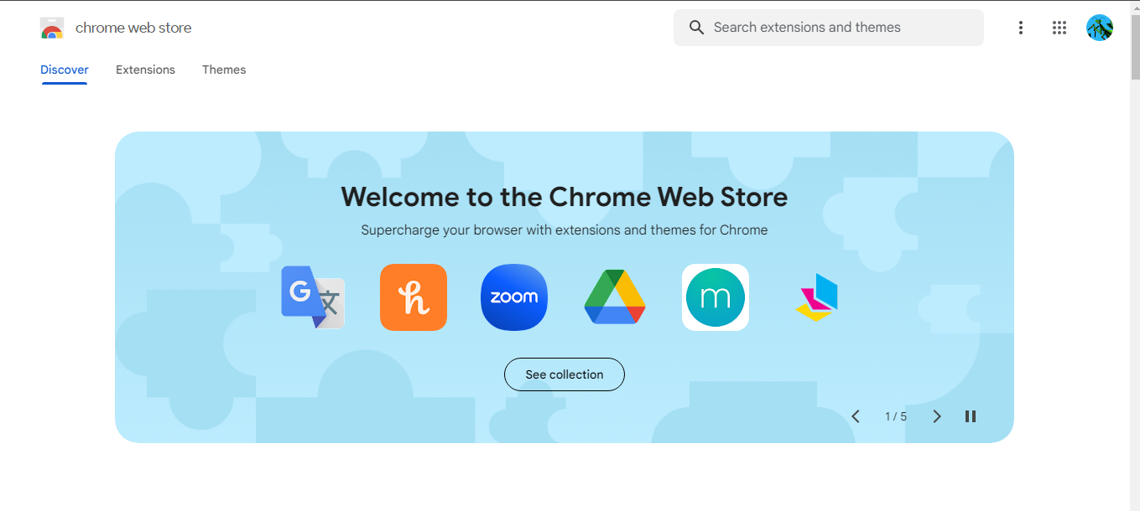The image size is (1140, 511).
Task: Open the blue Zoom extension icon
Action: coord(514,297)
